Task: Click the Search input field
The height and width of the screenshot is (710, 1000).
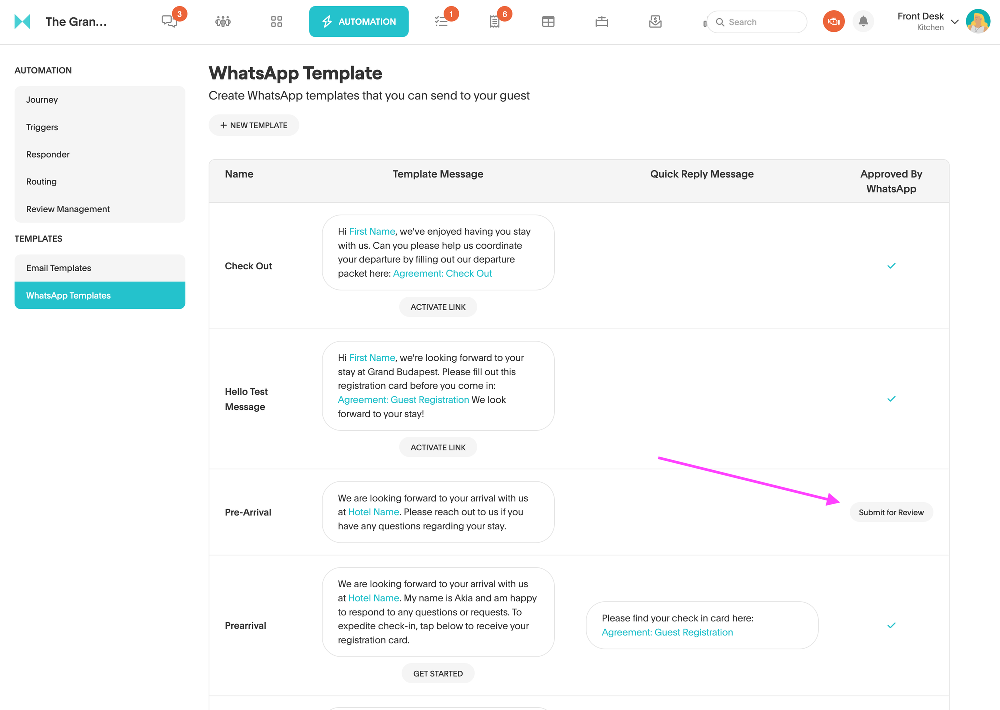Action: [756, 21]
